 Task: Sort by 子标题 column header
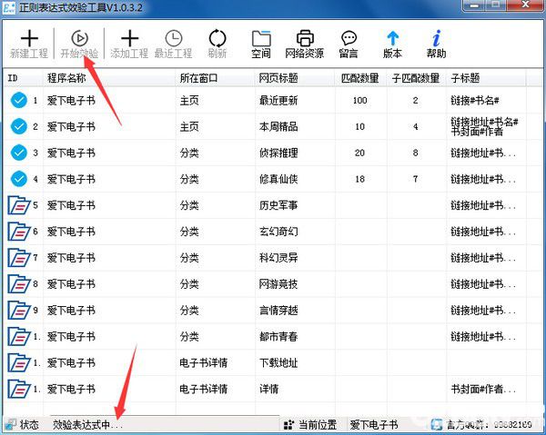486,78
